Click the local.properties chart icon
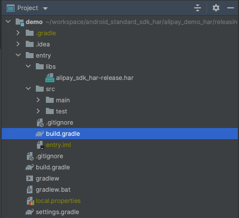This screenshot has width=239, height=218. 30,201
